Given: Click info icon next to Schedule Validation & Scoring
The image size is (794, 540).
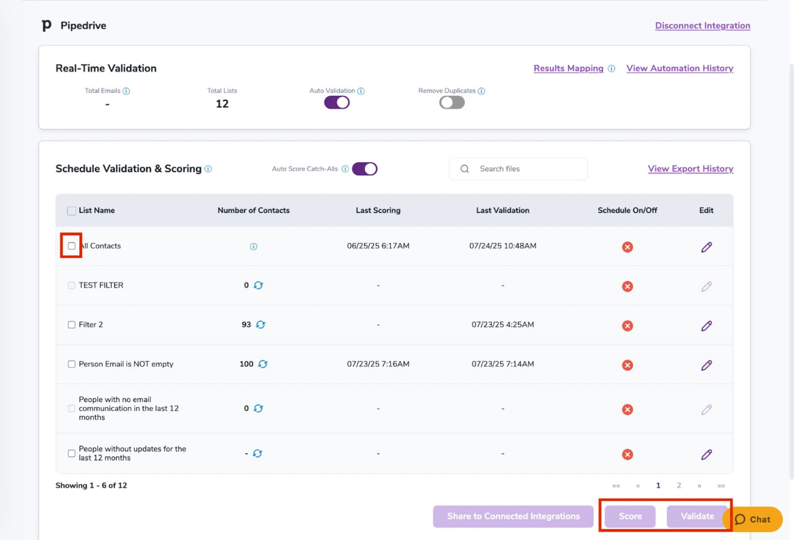Looking at the screenshot, I should [208, 169].
